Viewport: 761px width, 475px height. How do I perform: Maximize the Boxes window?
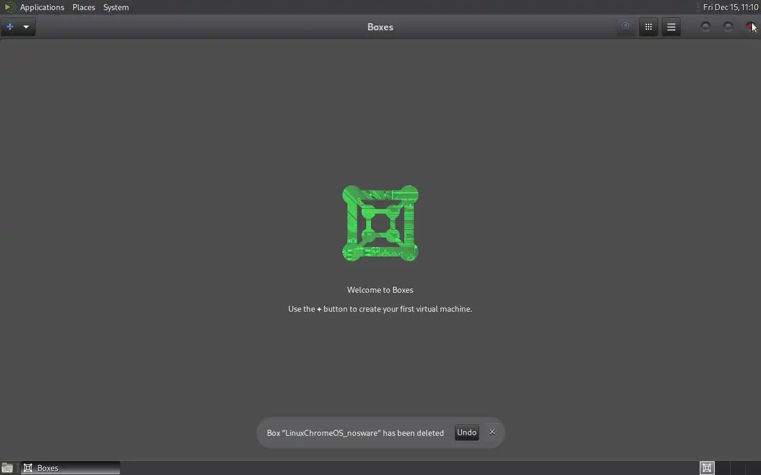(x=728, y=27)
